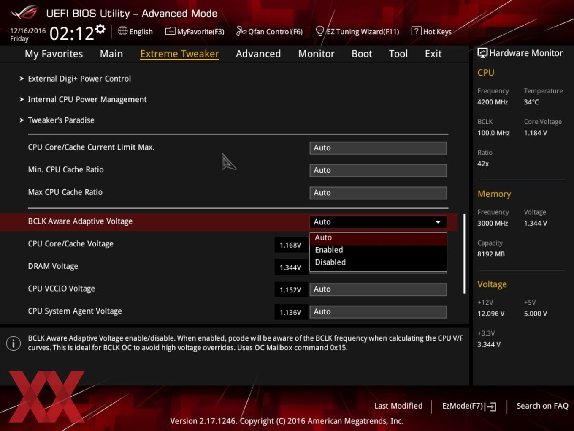The image size is (574, 431).
Task: Open MyFavorite(F3) list
Action: coord(195,31)
